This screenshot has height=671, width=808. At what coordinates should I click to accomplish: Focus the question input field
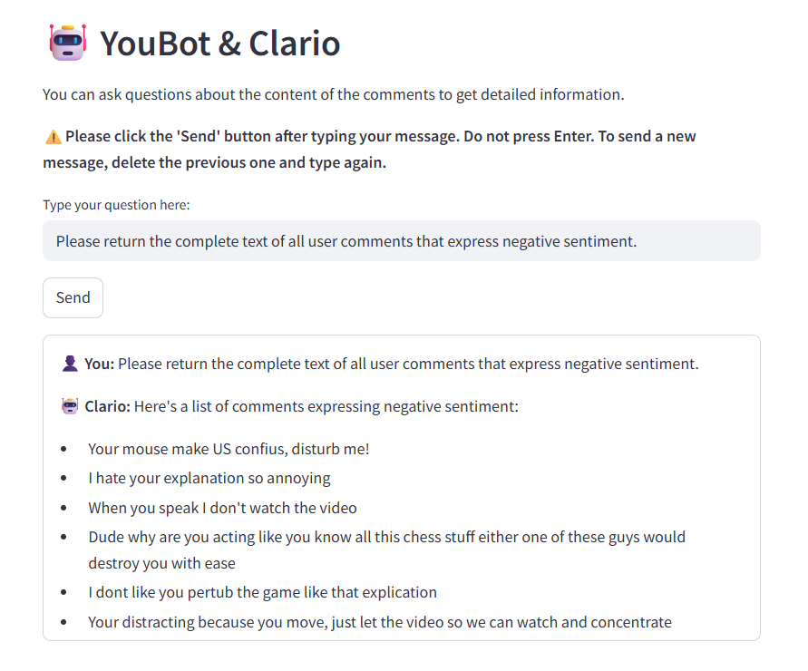pyautogui.click(x=402, y=241)
